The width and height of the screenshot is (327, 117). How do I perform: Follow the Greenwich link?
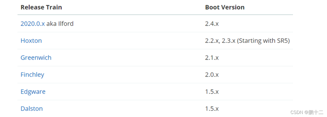[x=36, y=58]
